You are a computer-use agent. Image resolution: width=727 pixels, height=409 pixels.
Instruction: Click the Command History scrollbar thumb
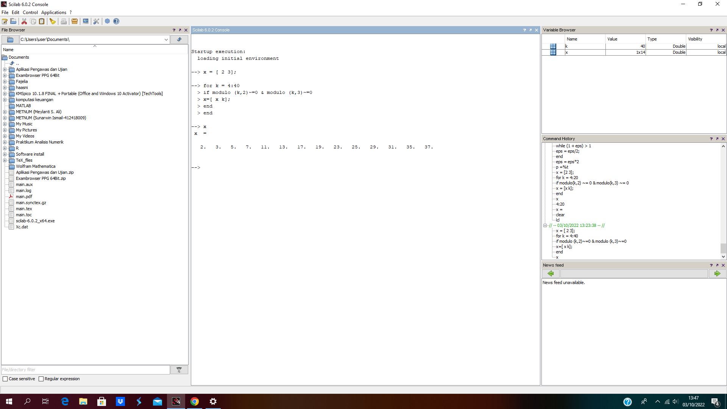(x=723, y=248)
